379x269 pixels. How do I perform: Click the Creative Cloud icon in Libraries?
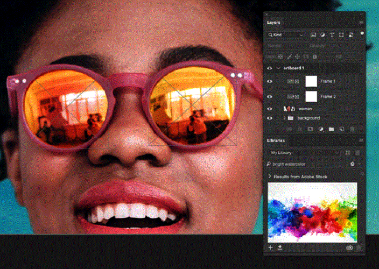pos(349,247)
